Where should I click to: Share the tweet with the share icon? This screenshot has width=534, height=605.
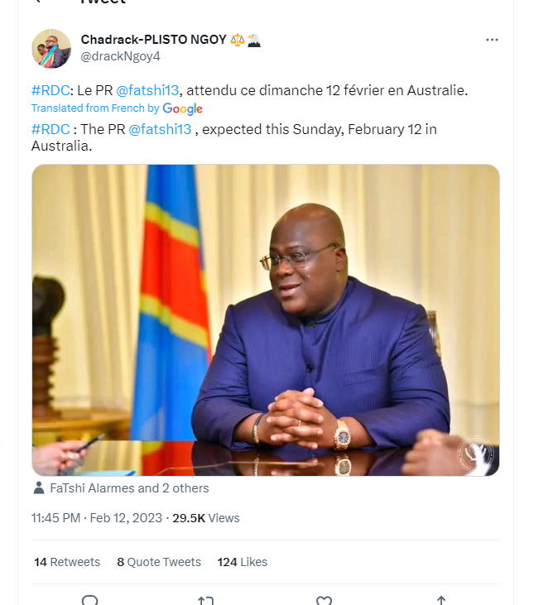(x=440, y=600)
